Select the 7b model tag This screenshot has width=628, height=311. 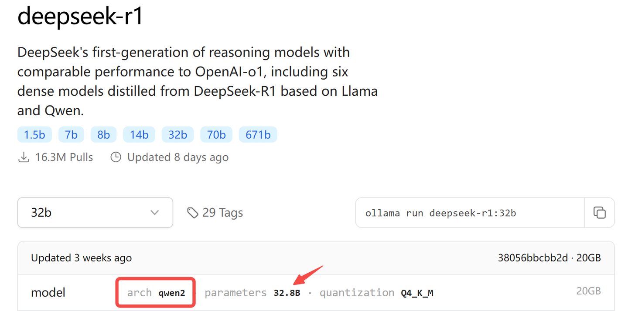71,134
